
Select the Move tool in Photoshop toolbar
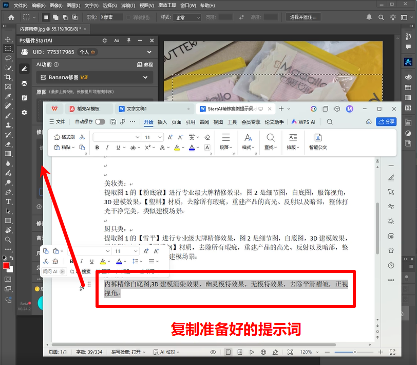[8, 39]
